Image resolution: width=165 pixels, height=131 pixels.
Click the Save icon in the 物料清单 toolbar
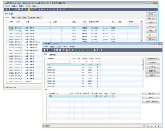(x=47, y=50)
